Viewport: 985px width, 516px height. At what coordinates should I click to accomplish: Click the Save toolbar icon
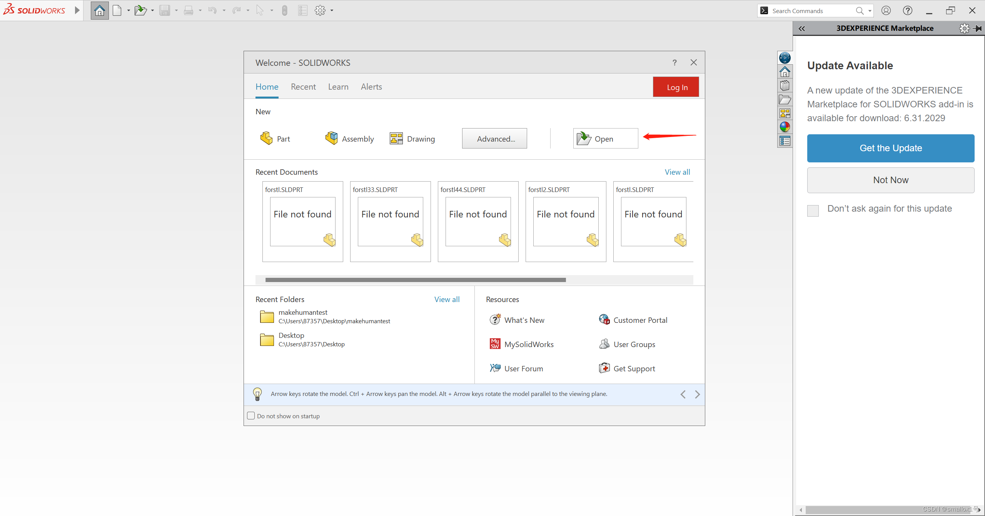coord(165,10)
